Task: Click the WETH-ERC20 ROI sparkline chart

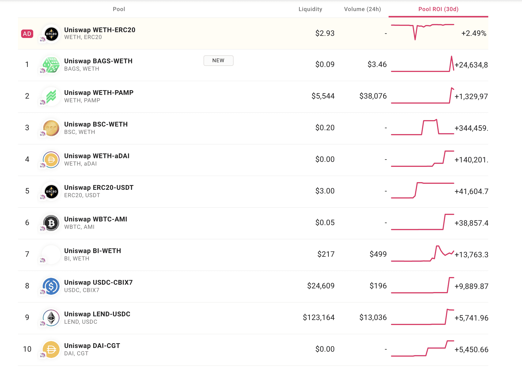Action: click(423, 32)
